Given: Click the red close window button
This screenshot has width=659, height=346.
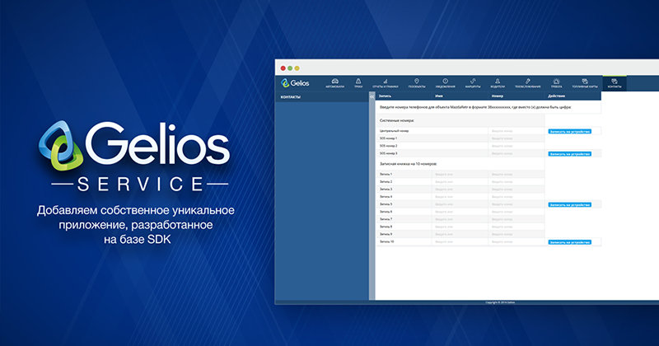Looking at the screenshot, I should coord(283,68).
